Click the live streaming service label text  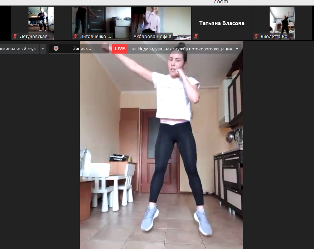(182, 49)
